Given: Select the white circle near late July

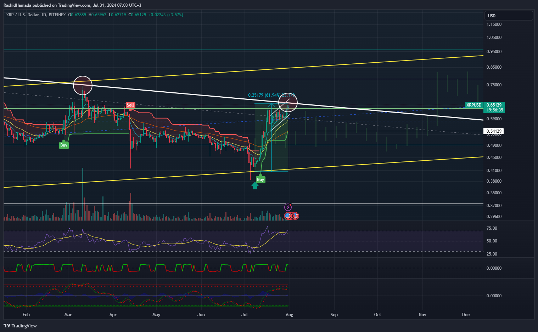Looking at the screenshot, I should point(288,102).
